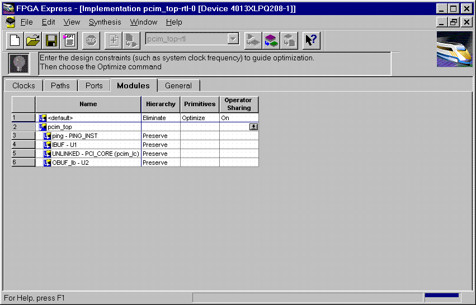Open the RPT report viewer icon

click(x=69, y=40)
